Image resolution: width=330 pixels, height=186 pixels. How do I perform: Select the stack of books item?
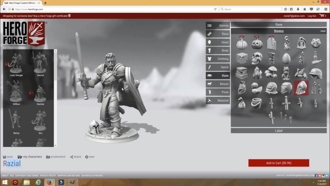click(242, 73)
